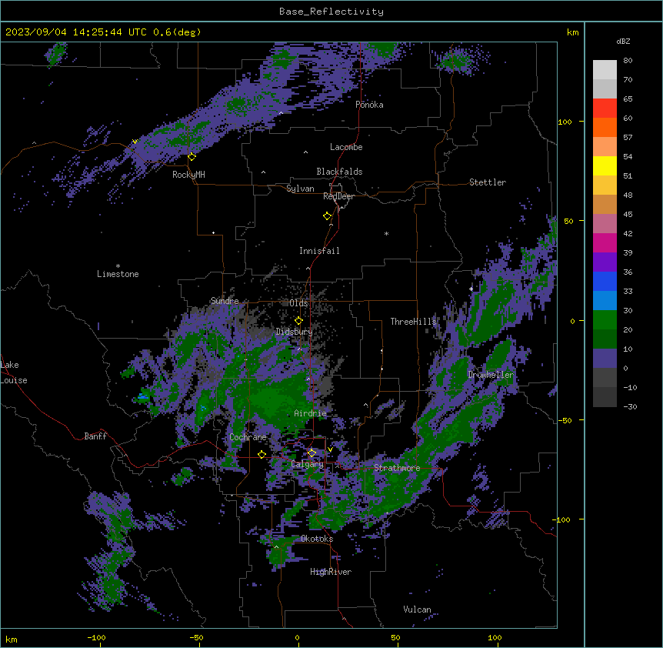Click the Lake Louise label
This screenshot has width=663, height=648.
[14, 372]
